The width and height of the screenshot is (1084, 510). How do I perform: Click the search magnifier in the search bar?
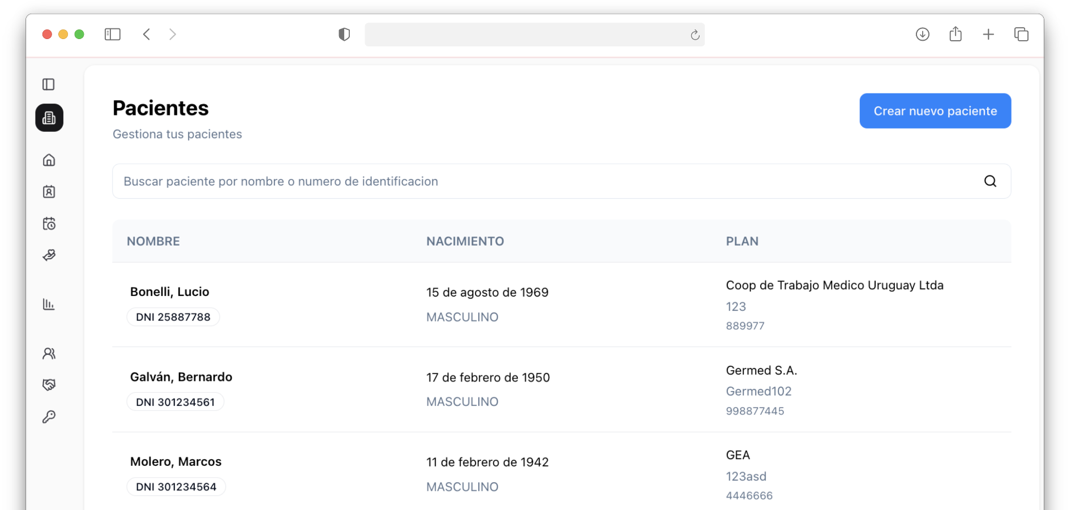coord(989,181)
